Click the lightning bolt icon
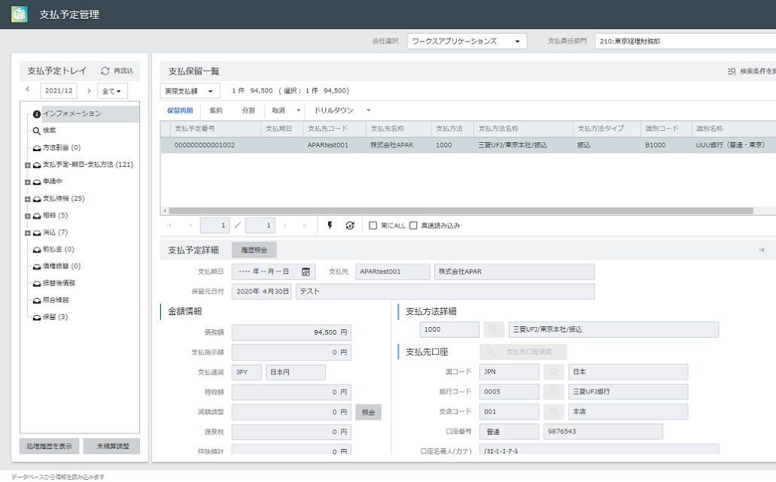The width and height of the screenshot is (776, 482). 329,225
